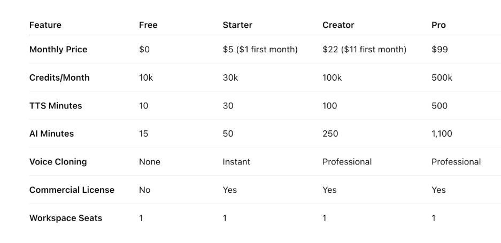501x243 pixels.
Task: Click the Instant voice cloning cell
Action: pyautogui.click(x=236, y=162)
